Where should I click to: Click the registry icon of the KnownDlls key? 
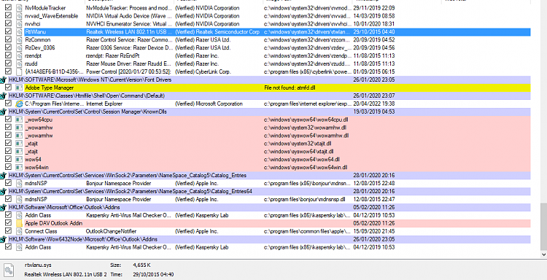(x=4, y=112)
